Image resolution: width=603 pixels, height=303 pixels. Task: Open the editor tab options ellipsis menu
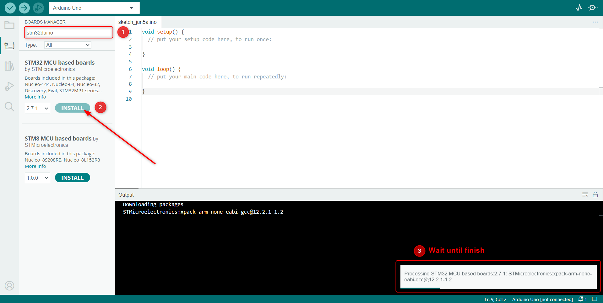[595, 22]
